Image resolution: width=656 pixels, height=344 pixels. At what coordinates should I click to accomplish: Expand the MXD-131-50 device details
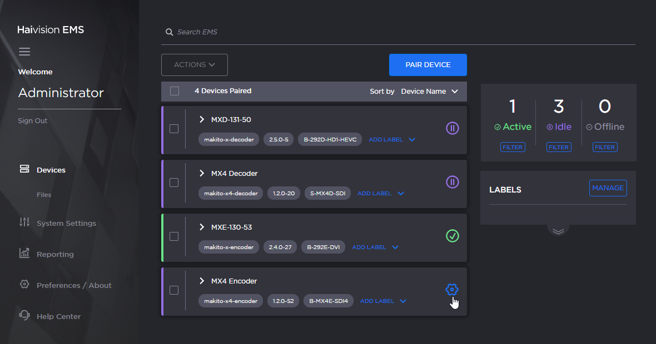click(201, 119)
